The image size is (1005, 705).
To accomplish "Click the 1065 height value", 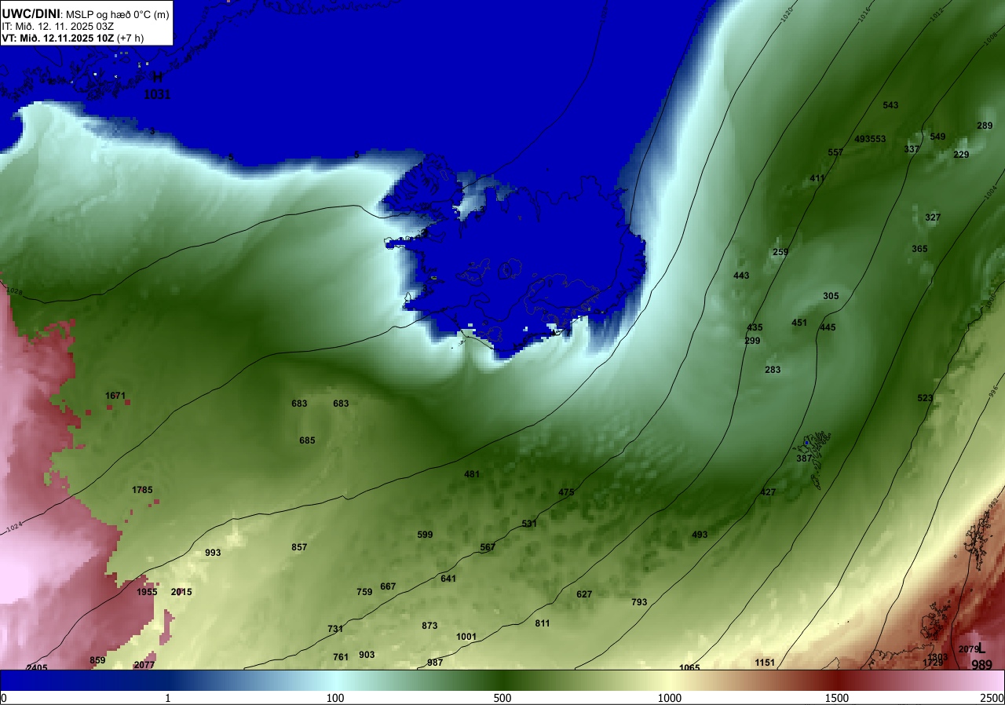I will point(689,668).
